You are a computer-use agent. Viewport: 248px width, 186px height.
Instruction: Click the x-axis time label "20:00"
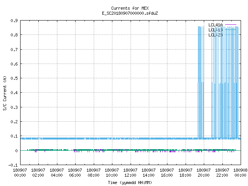coord(203,175)
